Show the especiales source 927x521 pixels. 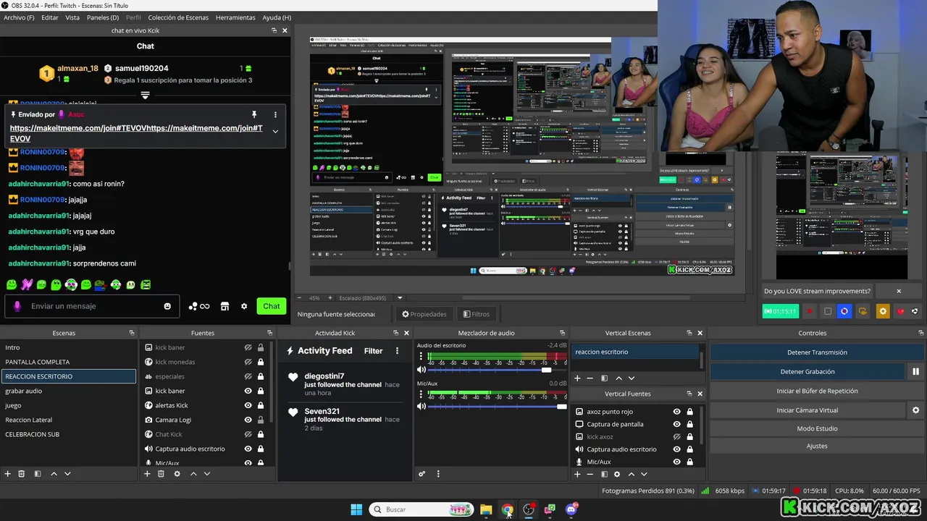248,376
